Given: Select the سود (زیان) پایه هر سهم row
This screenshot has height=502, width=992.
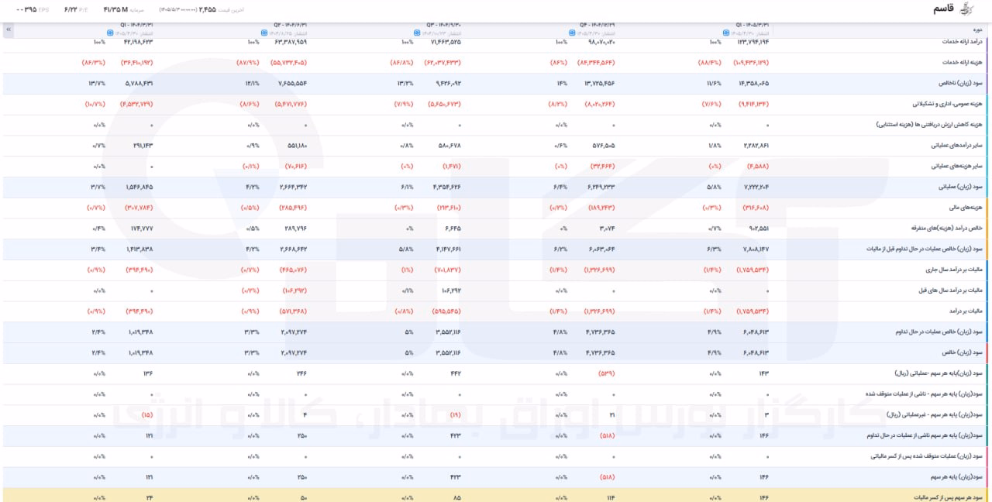Looking at the screenshot, I should coord(496,477).
